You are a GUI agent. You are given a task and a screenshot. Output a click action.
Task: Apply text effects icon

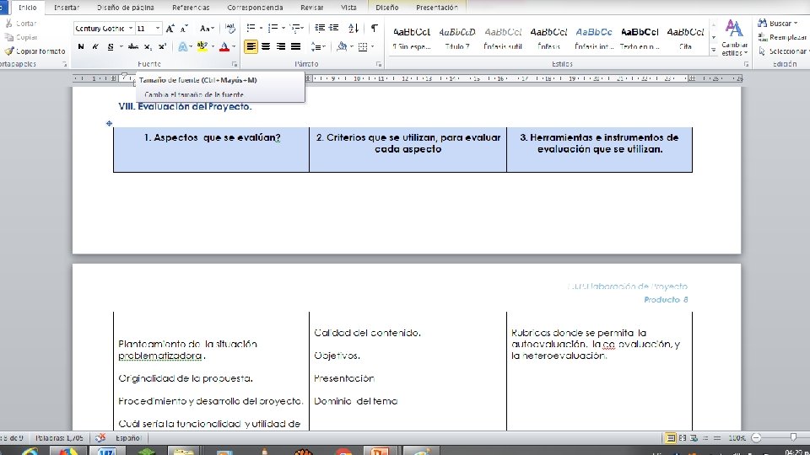pyautogui.click(x=182, y=47)
